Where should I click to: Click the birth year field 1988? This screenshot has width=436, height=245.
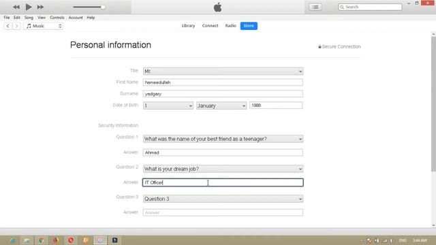[276, 105]
